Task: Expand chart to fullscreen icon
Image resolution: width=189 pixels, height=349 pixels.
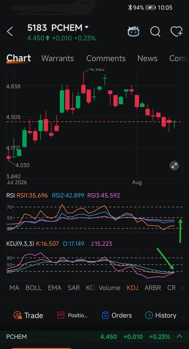Action: [174, 165]
